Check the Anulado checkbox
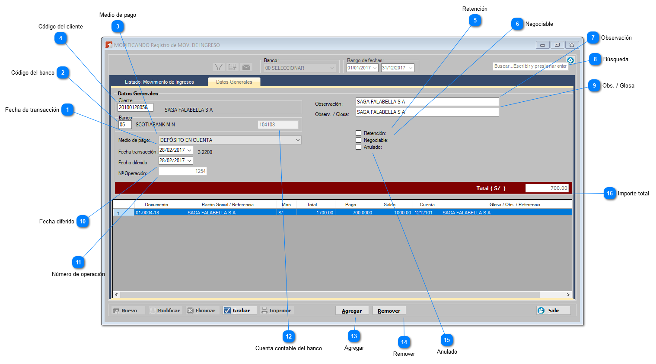The height and width of the screenshot is (364, 656). (358, 147)
